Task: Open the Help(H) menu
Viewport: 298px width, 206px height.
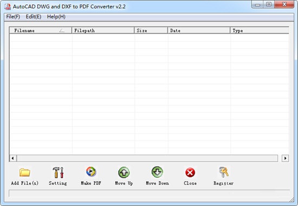Action: click(x=56, y=17)
